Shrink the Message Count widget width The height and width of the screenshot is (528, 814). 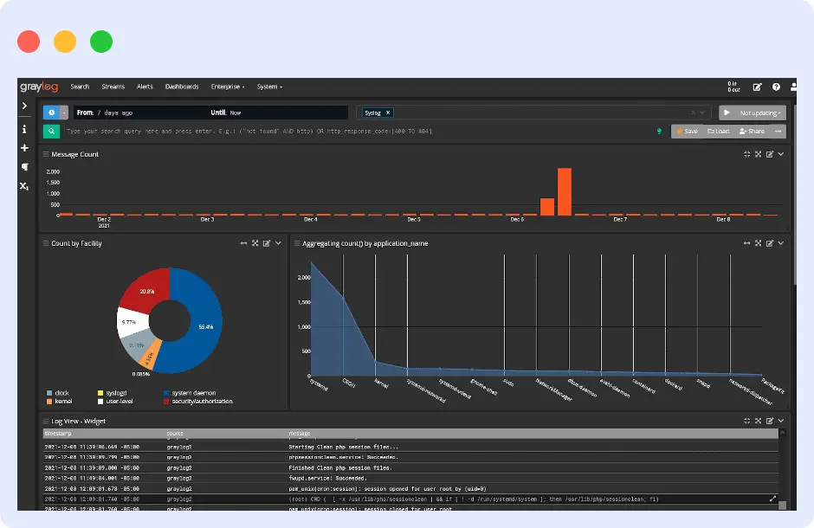pos(746,154)
